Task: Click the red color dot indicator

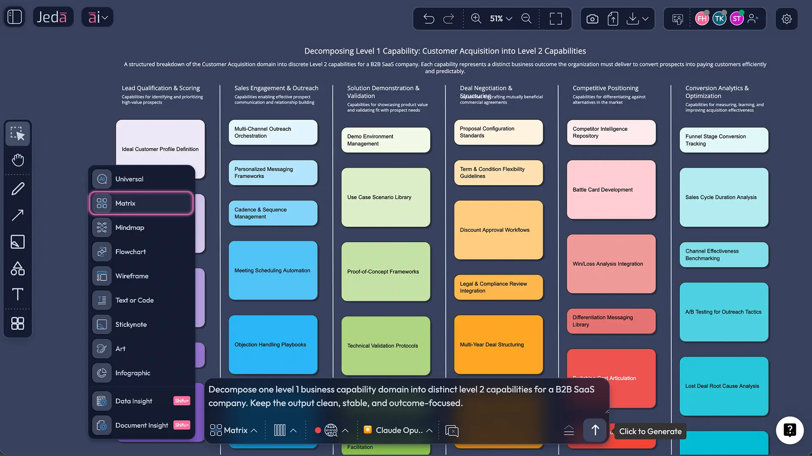Action: pyautogui.click(x=318, y=430)
